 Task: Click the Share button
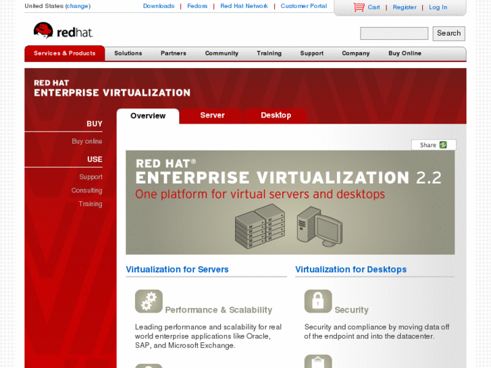(434, 144)
